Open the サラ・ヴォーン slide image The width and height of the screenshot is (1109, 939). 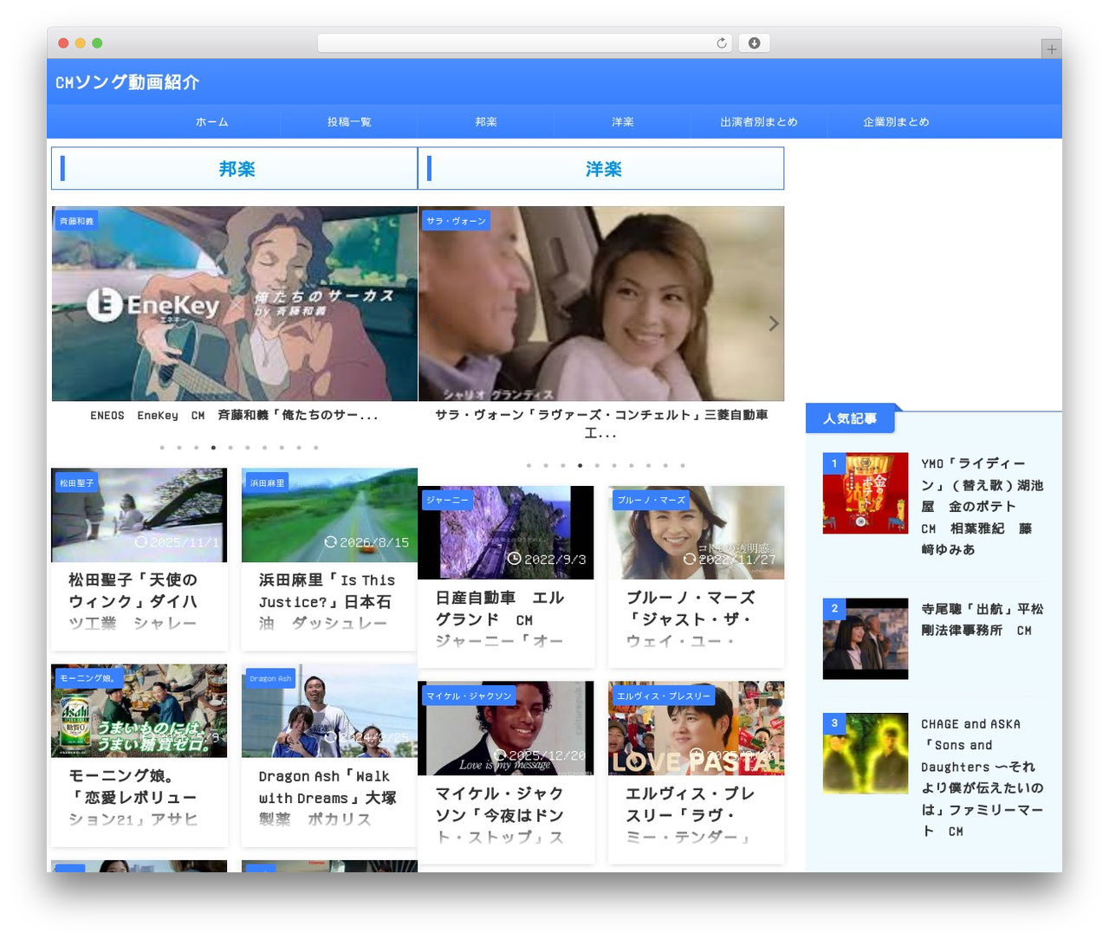(x=601, y=303)
